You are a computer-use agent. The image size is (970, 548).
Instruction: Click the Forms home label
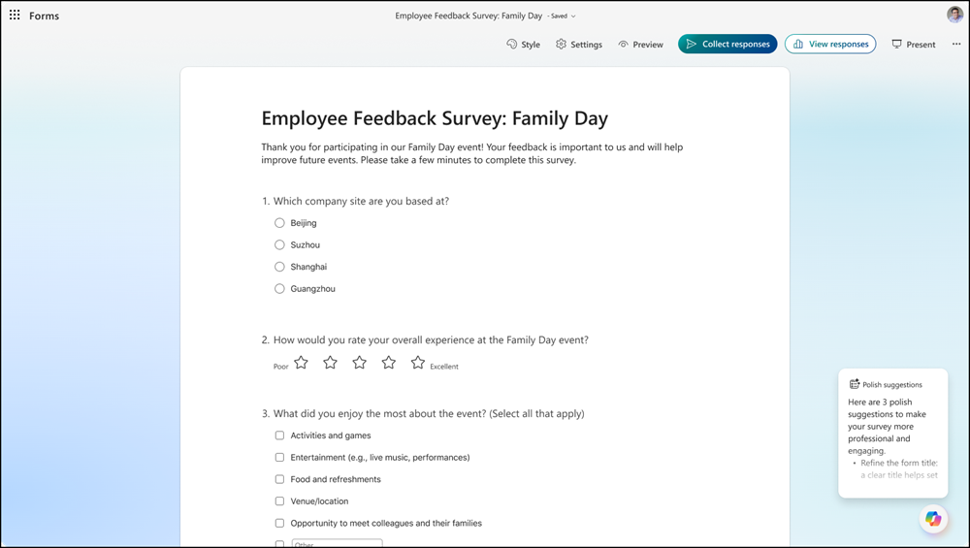tap(44, 16)
